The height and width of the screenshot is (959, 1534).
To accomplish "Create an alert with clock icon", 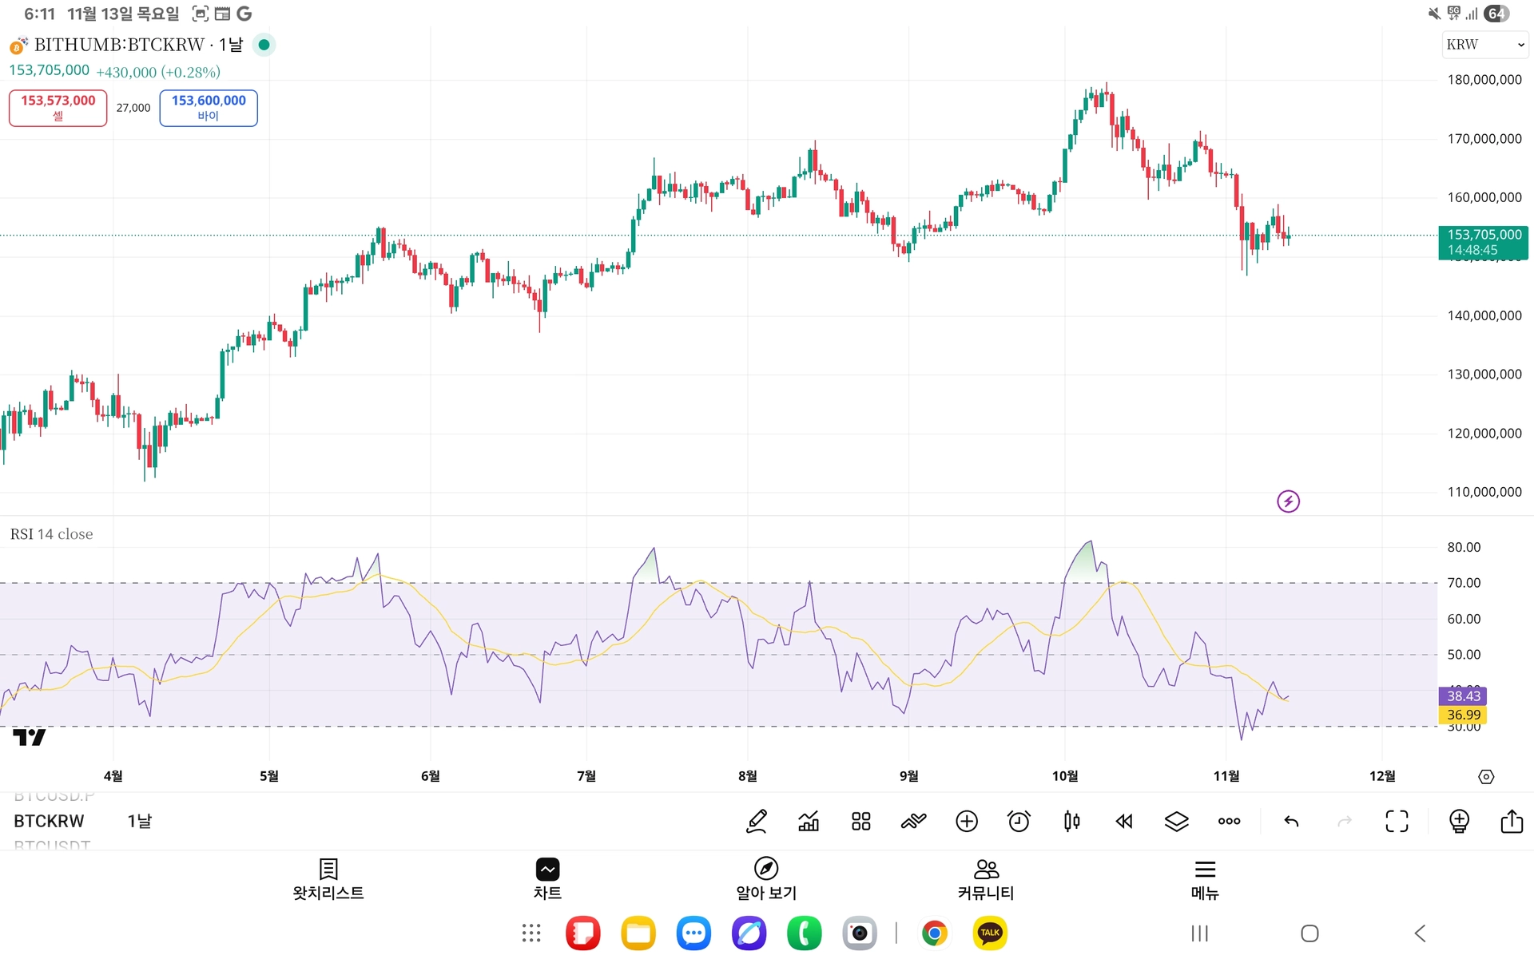I will (x=1019, y=821).
